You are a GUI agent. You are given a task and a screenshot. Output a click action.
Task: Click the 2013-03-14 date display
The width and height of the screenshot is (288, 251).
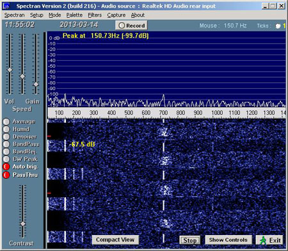tap(79, 25)
